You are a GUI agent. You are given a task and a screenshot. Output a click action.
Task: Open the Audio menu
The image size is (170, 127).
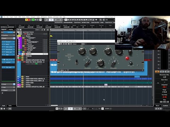[16, 17]
